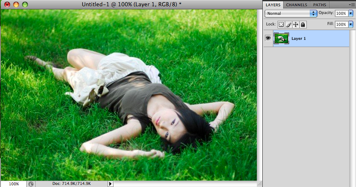Toggle lock all padlock icon
Screen dimensions: 356x187
click(x=303, y=25)
